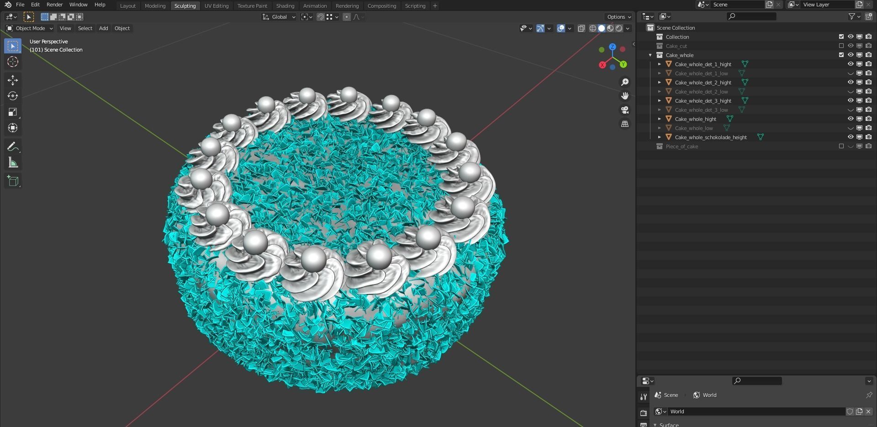This screenshot has width=877, height=427.
Task: Choose the Move tool
Action: 13,80
